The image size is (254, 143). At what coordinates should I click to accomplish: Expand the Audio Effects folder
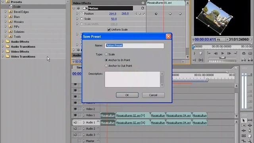pyautogui.click(x=3, y=41)
